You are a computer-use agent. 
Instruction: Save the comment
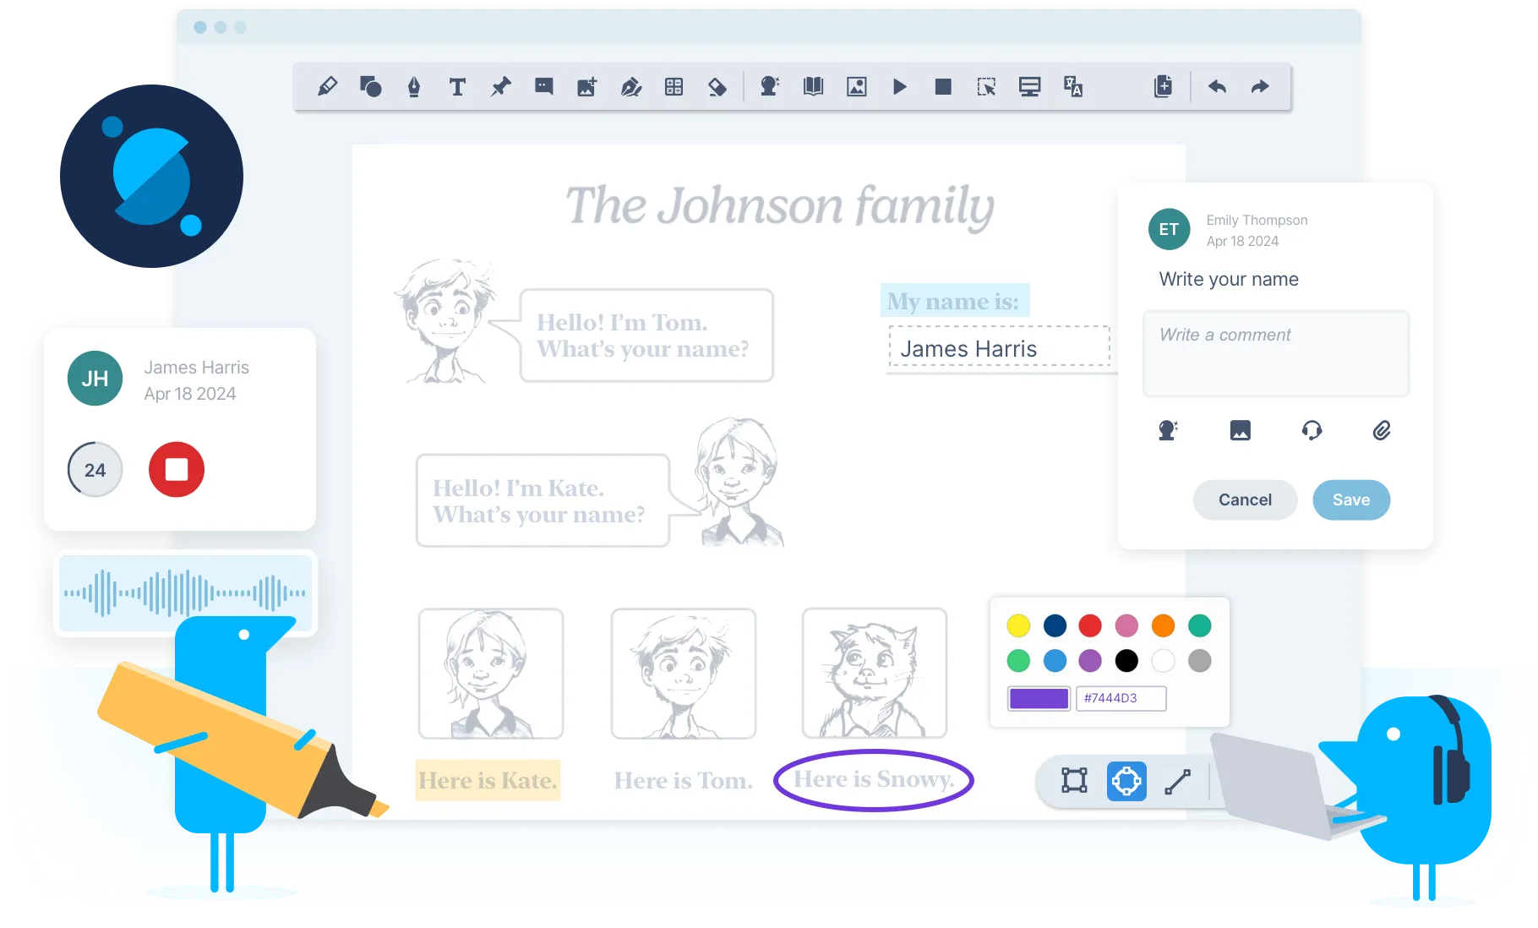click(x=1351, y=499)
